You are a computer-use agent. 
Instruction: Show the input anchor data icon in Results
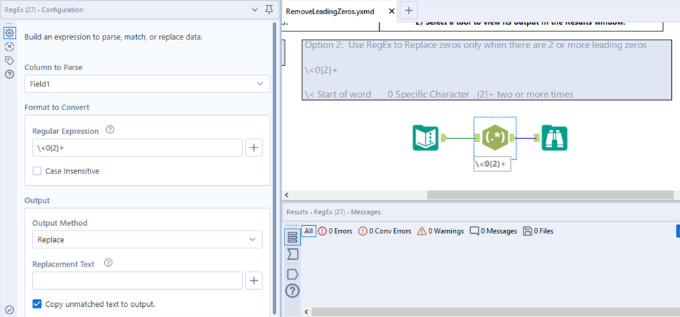click(x=293, y=254)
